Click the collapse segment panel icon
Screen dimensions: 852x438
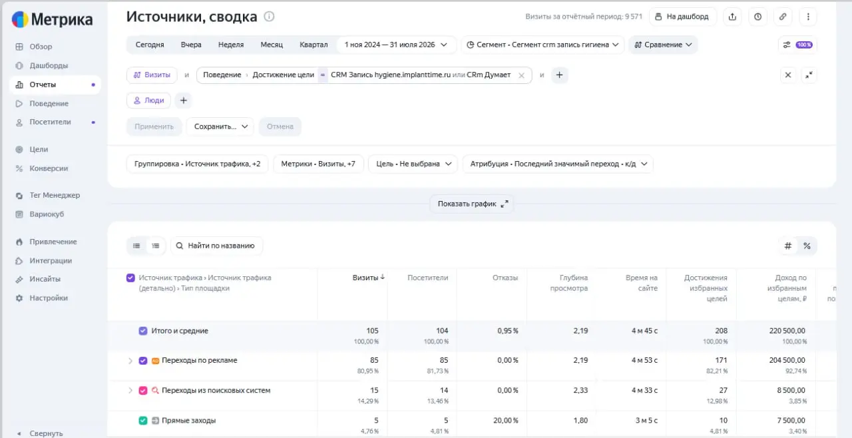coord(809,75)
